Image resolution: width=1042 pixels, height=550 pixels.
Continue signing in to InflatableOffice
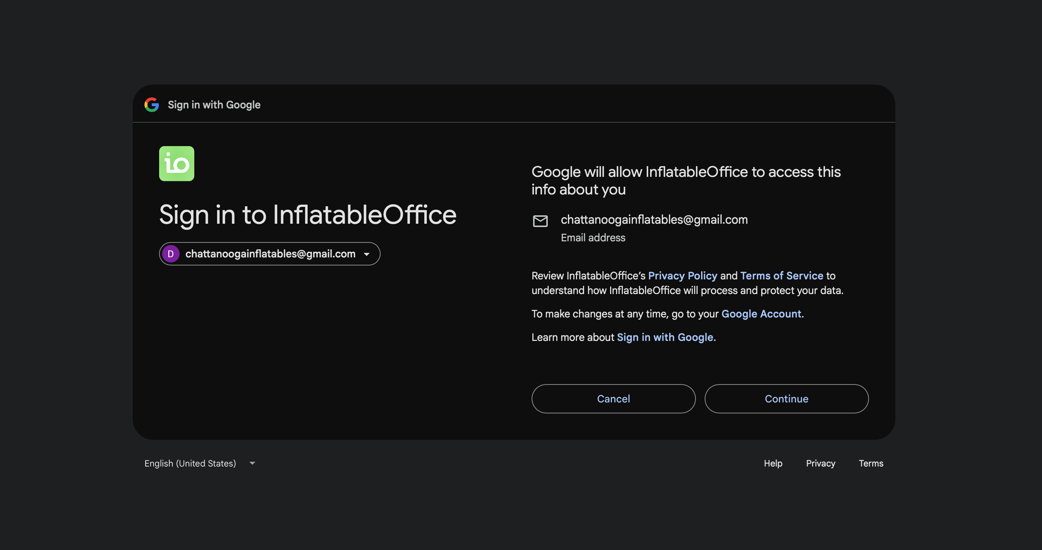786,399
